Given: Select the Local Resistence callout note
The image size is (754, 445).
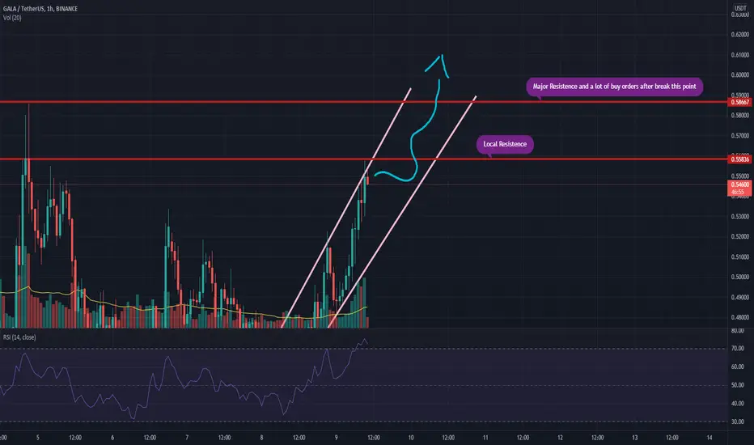Looking at the screenshot, I should click(505, 144).
